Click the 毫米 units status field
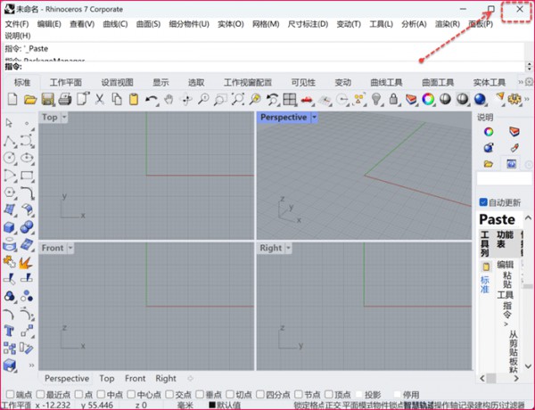This screenshot has width=535, height=410. pos(185,406)
